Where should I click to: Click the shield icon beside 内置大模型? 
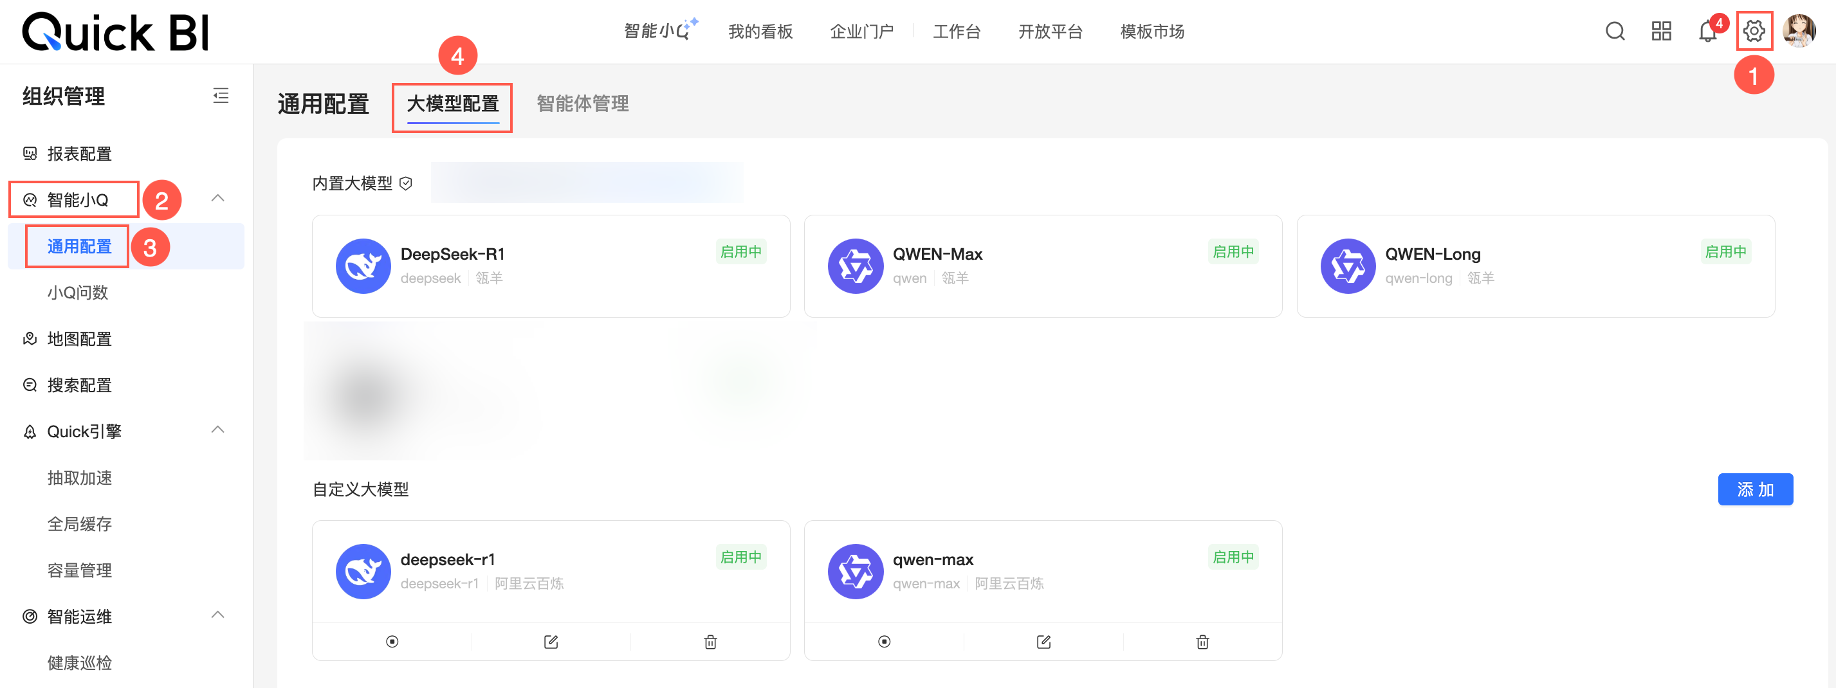tap(407, 184)
